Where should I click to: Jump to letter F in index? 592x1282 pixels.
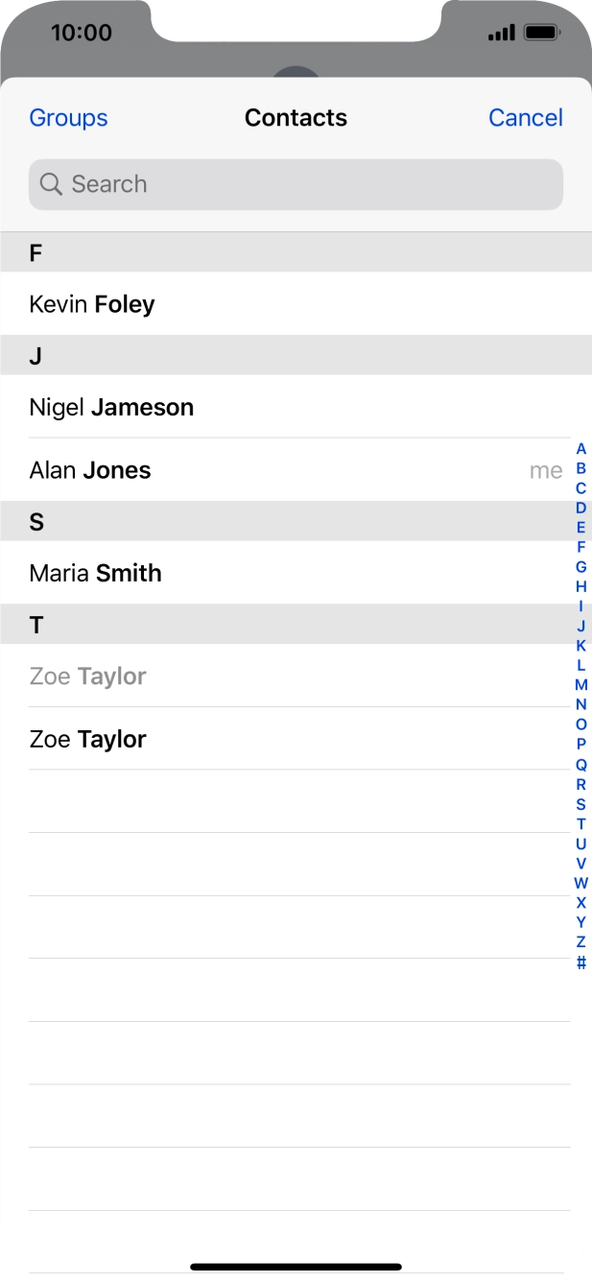pos(580,547)
